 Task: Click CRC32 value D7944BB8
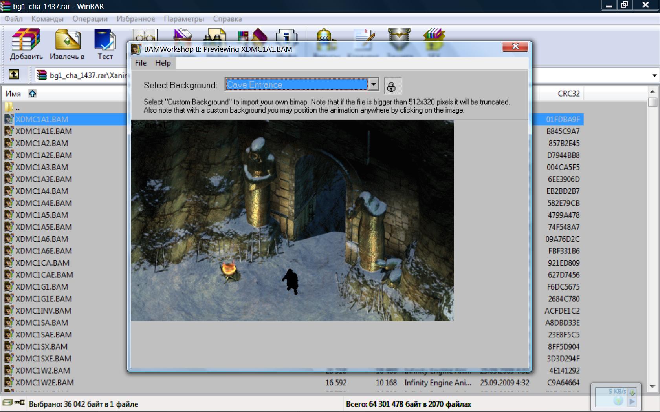coord(563,155)
